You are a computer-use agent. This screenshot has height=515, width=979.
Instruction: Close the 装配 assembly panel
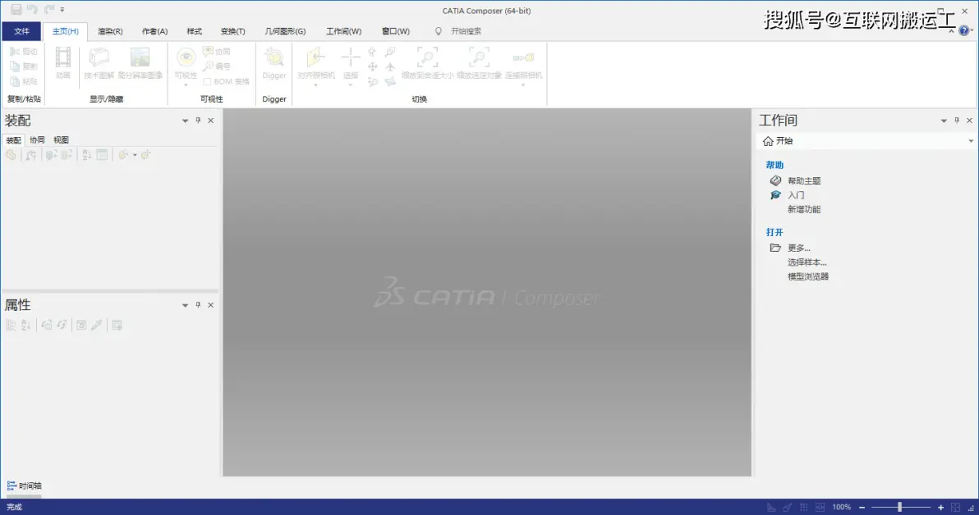pos(210,121)
